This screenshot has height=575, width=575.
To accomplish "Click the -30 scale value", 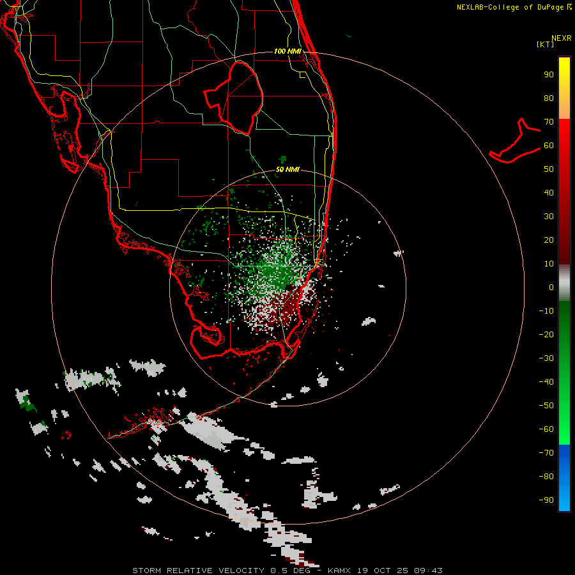I will (x=546, y=358).
